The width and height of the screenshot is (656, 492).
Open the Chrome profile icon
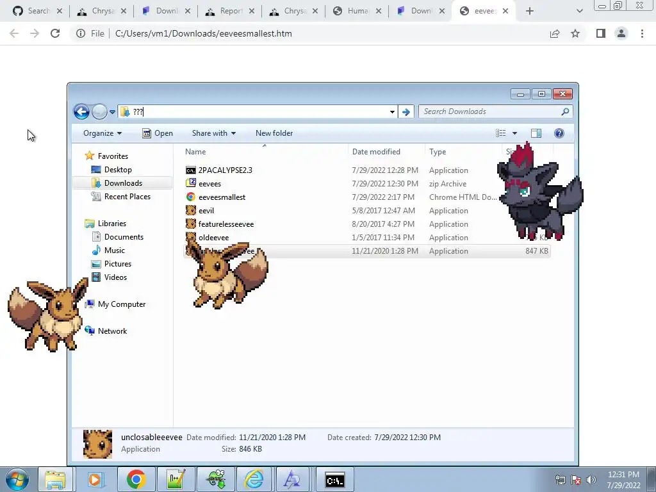[x=621, y=33]
